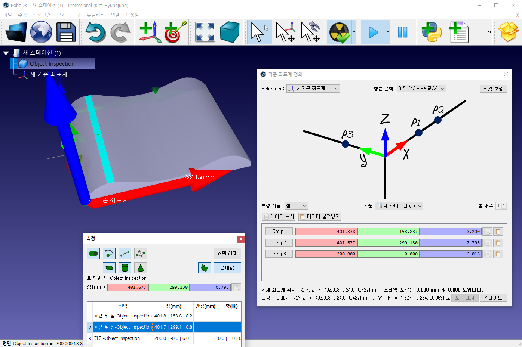Screen dimensions: 522x347
Task: Copy the point values in 측정 panel
Action: [x=236, y=287]
